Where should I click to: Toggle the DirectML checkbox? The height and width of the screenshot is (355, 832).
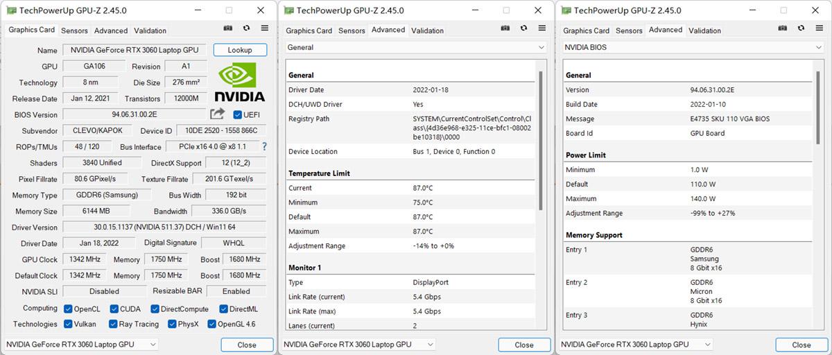pos(223,309)
